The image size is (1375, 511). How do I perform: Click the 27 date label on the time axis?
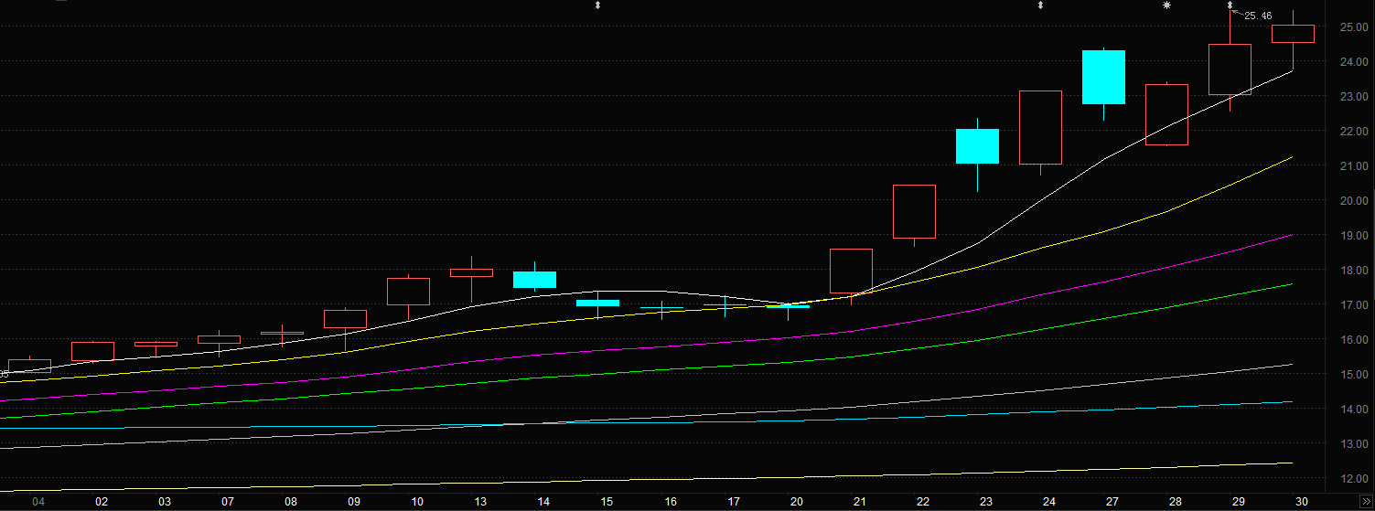(1112, 502)
